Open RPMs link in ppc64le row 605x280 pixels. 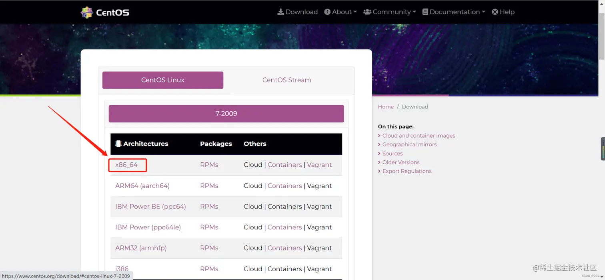[209, 227]
